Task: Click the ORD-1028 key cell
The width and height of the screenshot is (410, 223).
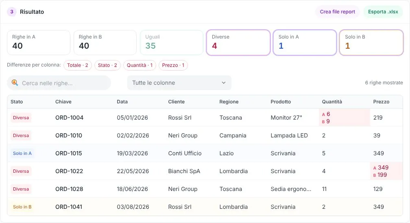Action: click(69, 189)
